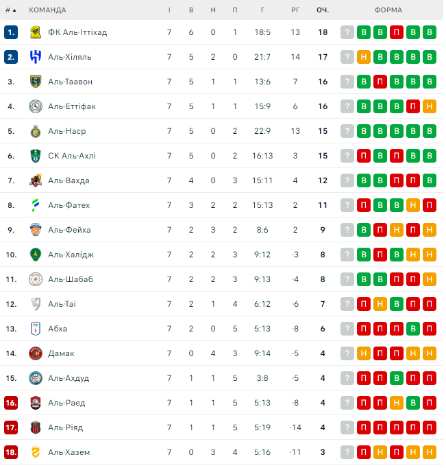Viewport: 446px width, 468px height.
Task: Click Аль-Іттіхад's red П loss badge
Action: 397,32
